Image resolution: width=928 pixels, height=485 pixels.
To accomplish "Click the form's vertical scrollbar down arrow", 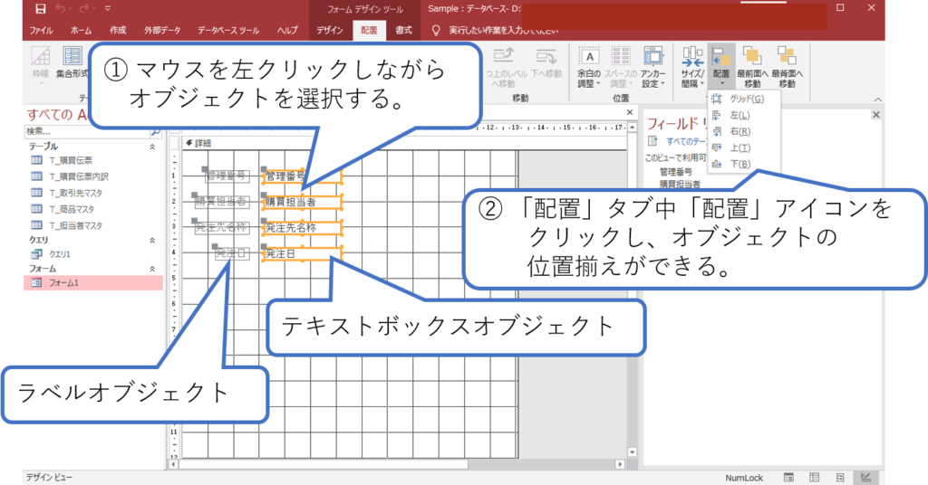I will [x=632, y=452].
